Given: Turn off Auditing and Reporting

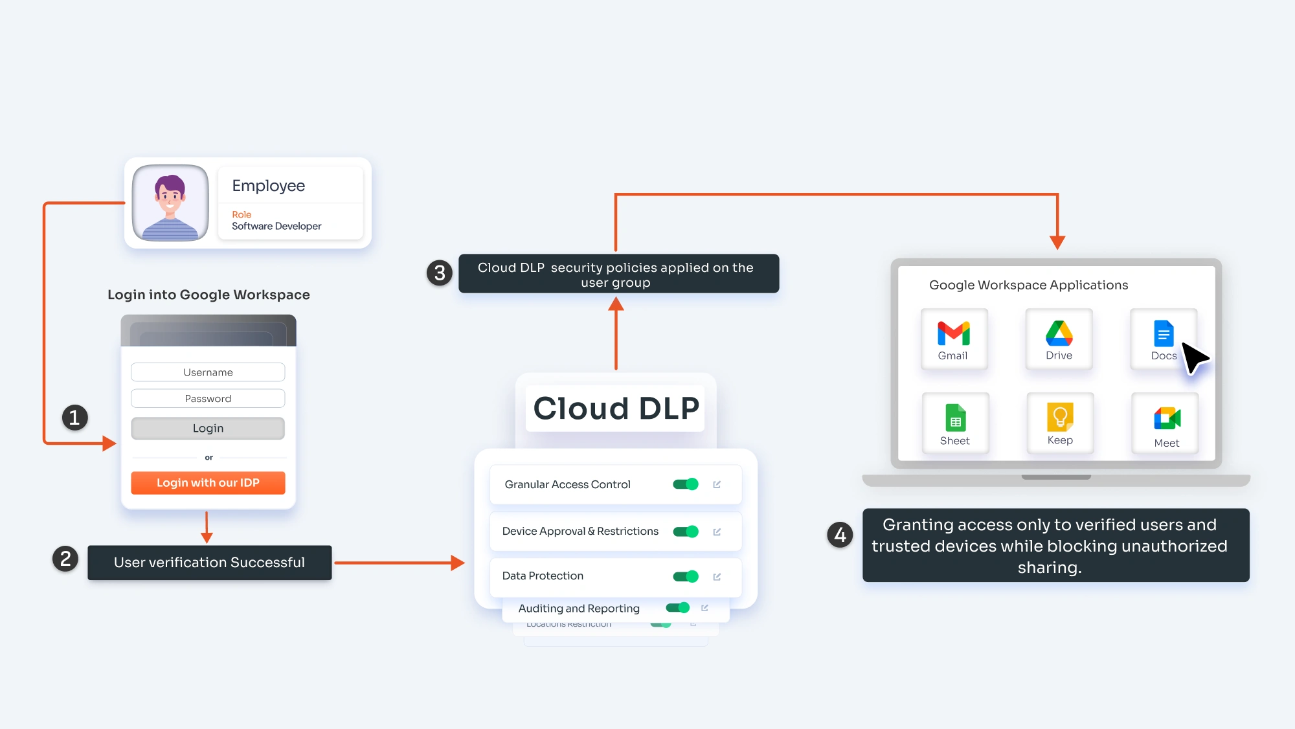Looking at the screenshot, I should pyautogui.click(x=677, y=607).
